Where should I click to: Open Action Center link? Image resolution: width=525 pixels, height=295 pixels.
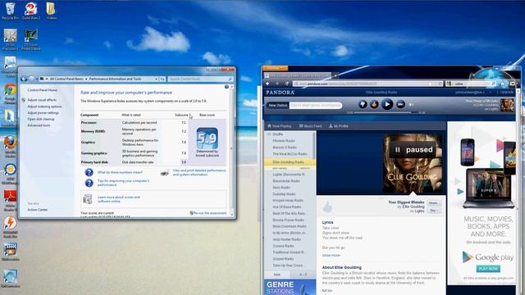[38, 210]
